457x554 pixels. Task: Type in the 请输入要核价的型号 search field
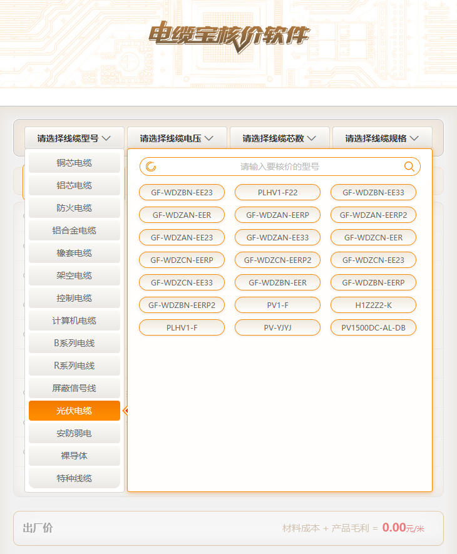279,167
